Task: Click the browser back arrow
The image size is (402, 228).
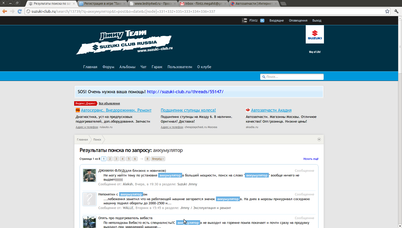Action: pos(5,11)
